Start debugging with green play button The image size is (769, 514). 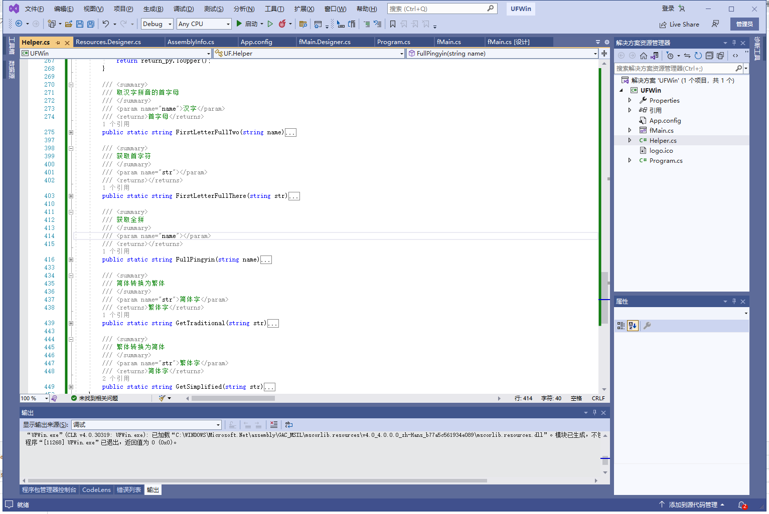pyautogui.click(x=239, y=24)
